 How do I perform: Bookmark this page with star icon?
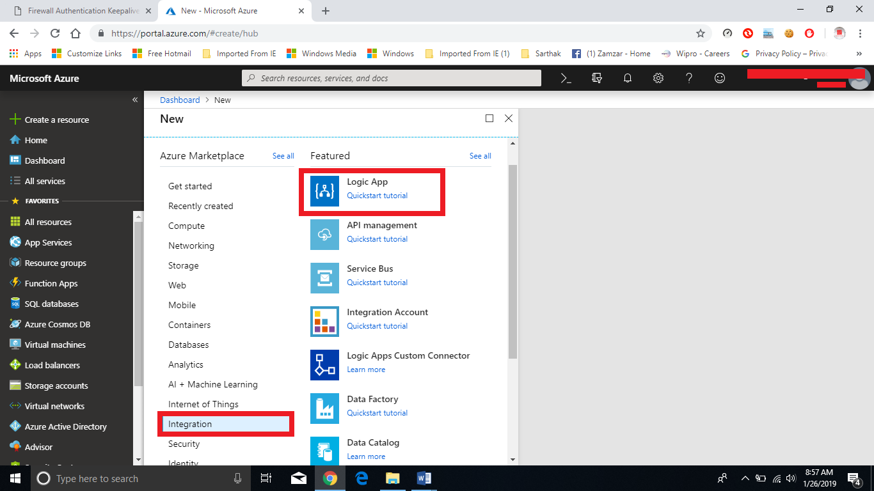click(701, 33)
